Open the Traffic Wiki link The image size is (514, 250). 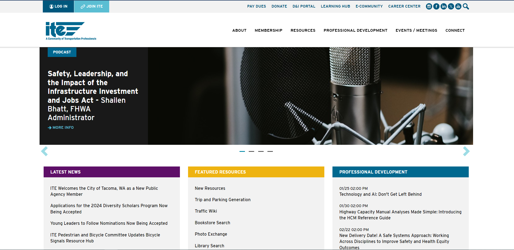coord(206,211)
